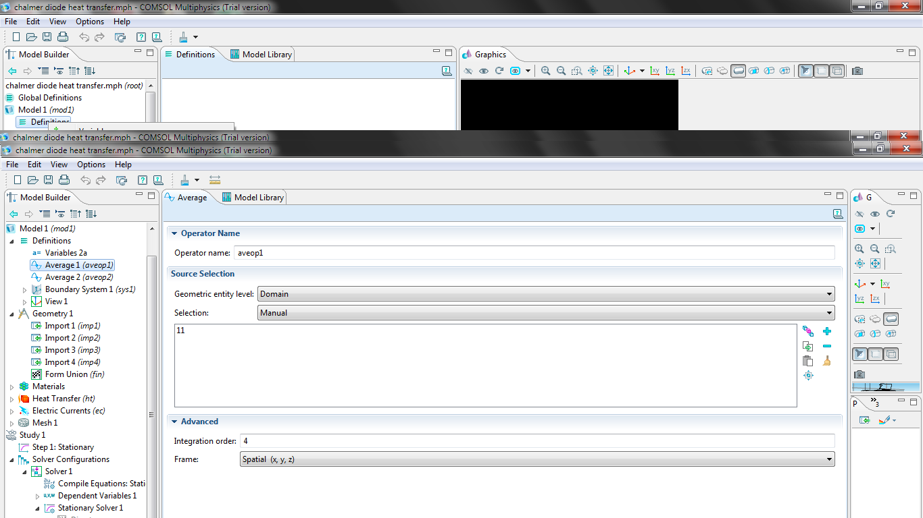The height and width of the screenshot is (518, 923).
Task: Select domain 11 in selection list
Action: [x=180, y=330]
